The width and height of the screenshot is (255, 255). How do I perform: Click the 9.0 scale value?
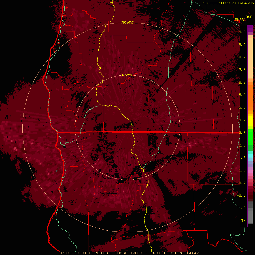pos(242,44)
